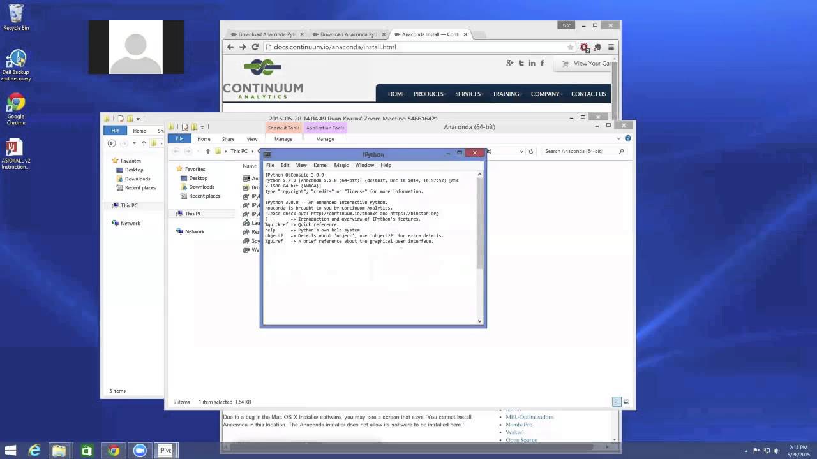
Task: Open Explorer Help question mark icon
Action: point(628,138)
